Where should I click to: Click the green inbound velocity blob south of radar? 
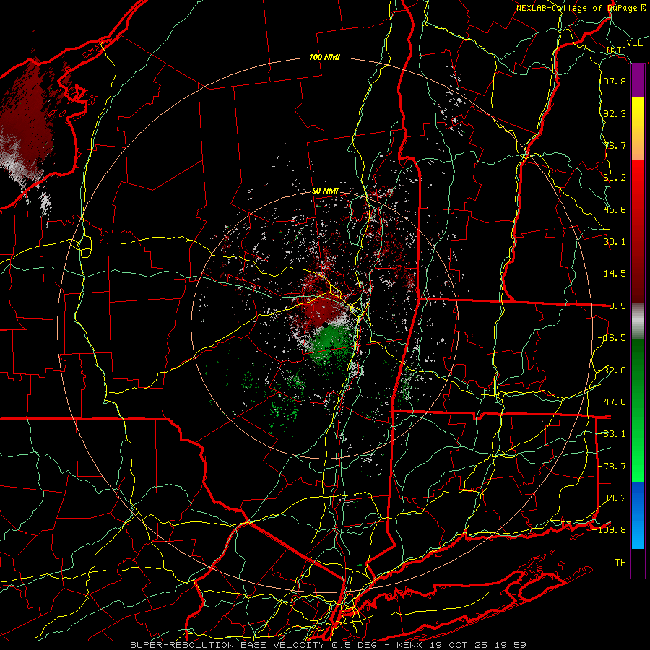(x=331, y=344)
